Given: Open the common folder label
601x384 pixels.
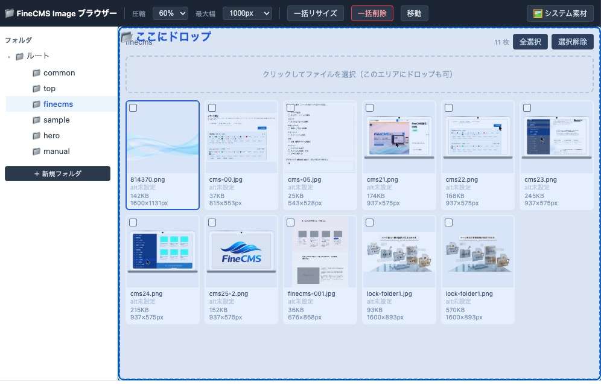Looking at the screenshot, I should [59, 73].
